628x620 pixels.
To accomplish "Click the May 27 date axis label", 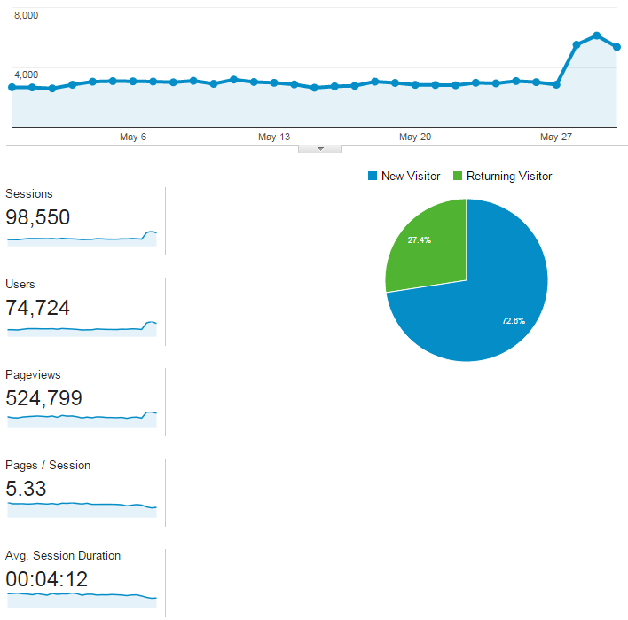I will [556, 137].
